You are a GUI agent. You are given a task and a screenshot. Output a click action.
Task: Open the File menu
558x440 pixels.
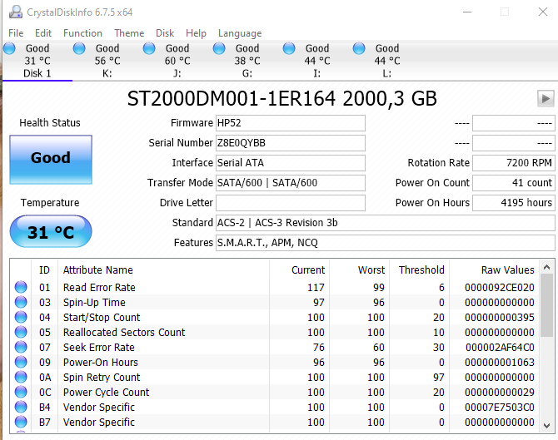coord(16,33)
